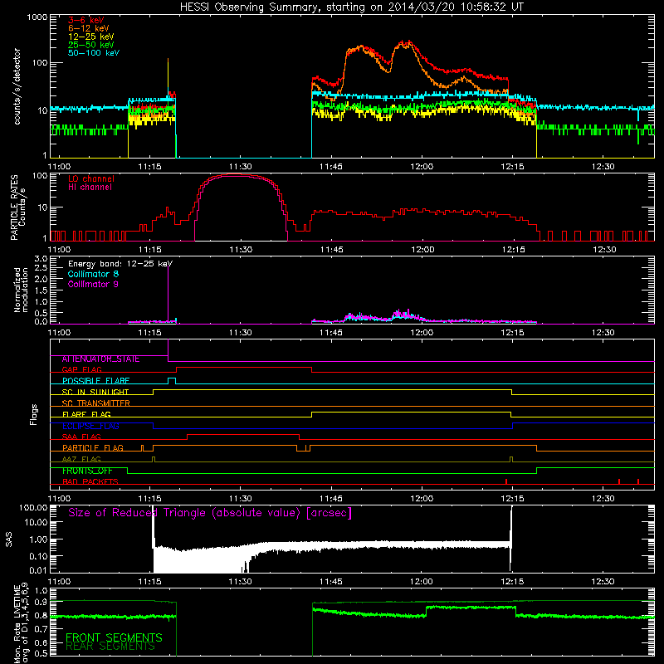664x664 pixels.
Task: Select the BAD_PACKETS flag label
Action: click(90, 482)
